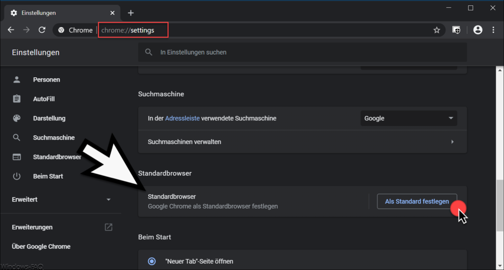This screenshot has height=270, width=504.
Task: Open Suchmaschinen verwalten row
Action: [302, 142]
